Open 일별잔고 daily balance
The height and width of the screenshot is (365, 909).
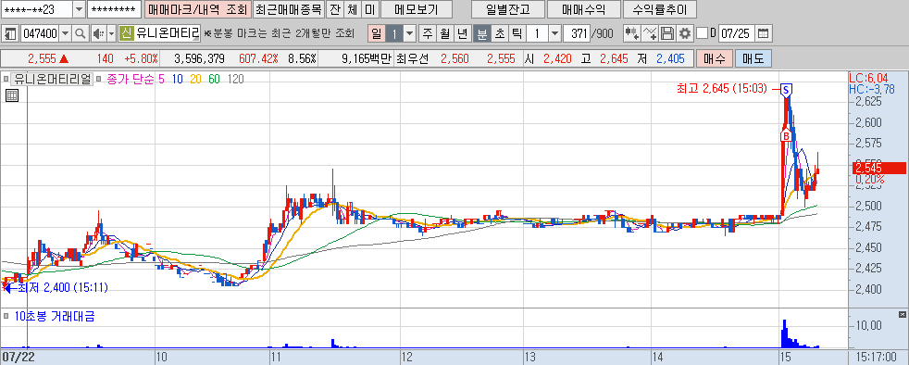click(x=508, y=10)
